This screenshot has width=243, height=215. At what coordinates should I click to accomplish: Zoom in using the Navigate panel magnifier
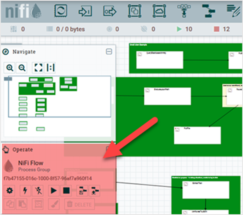tap(10, 68)
